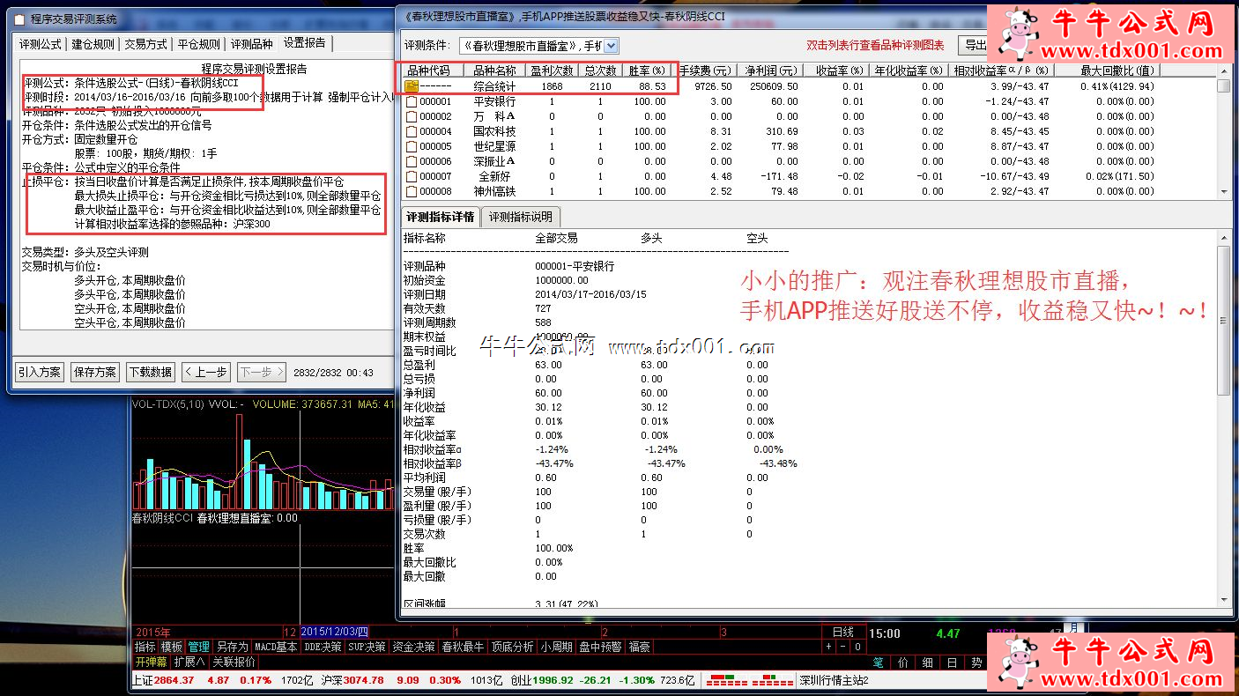Select the 笔 view button
1239x696 pixels.
pyautogui.click(x=878, y=662)
